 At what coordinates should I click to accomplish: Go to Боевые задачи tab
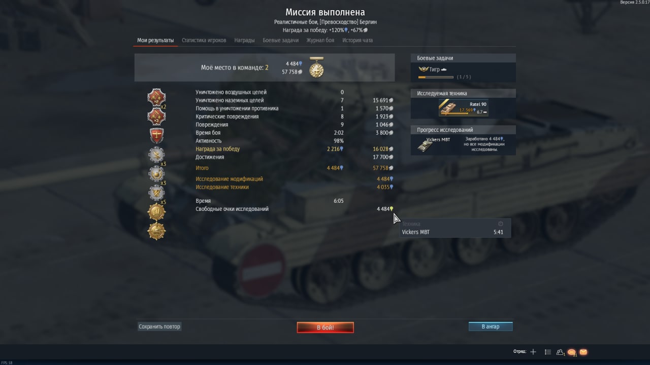(281, 41)
